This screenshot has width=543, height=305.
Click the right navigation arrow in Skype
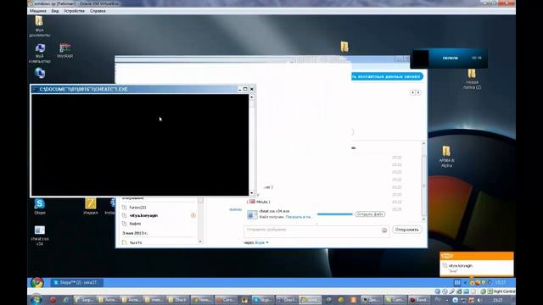coord(418,92)
